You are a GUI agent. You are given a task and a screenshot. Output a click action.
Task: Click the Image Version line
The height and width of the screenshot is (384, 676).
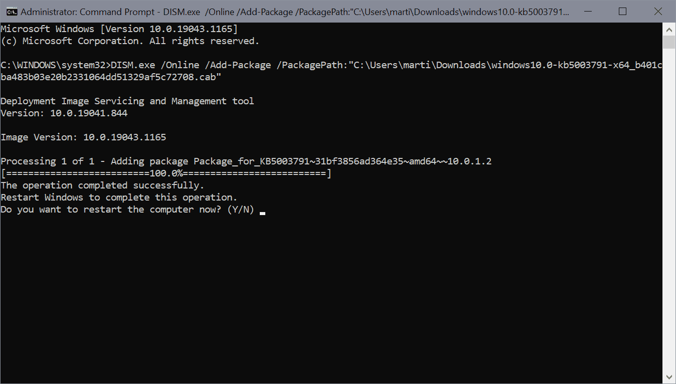(x=83, y=137)
